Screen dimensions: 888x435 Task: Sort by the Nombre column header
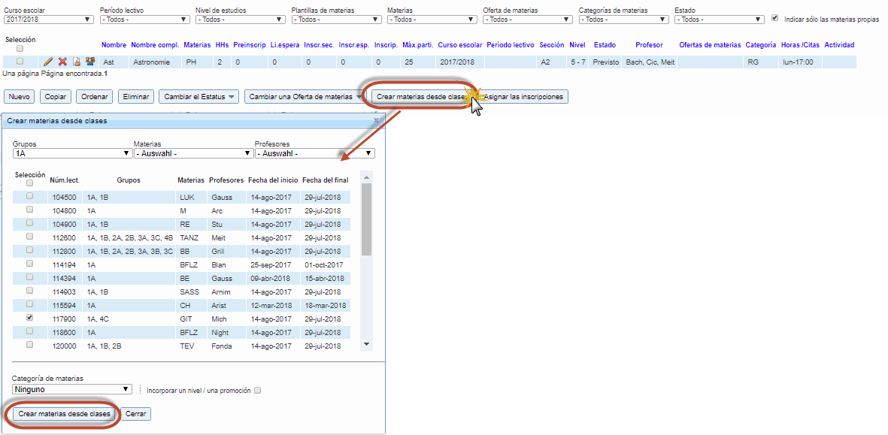[x=114, y=44]
